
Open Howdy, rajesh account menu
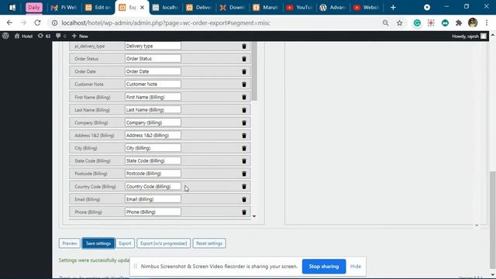pyautogui.click(x=469, y=36)
